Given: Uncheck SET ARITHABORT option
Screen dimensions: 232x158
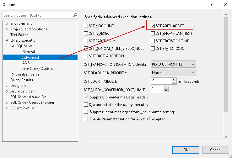Looking at the screenshot, I should (153, 26).
